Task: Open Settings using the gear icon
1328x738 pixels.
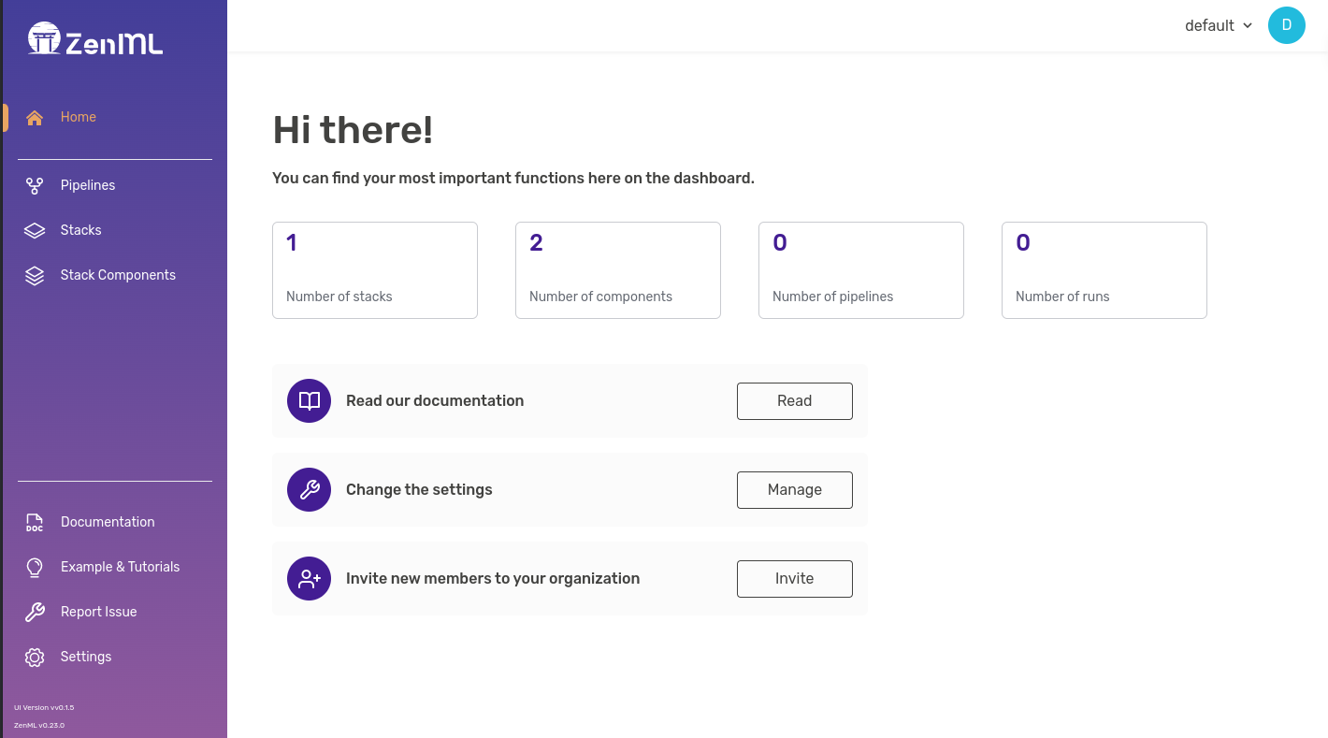Action: (35, 657)
